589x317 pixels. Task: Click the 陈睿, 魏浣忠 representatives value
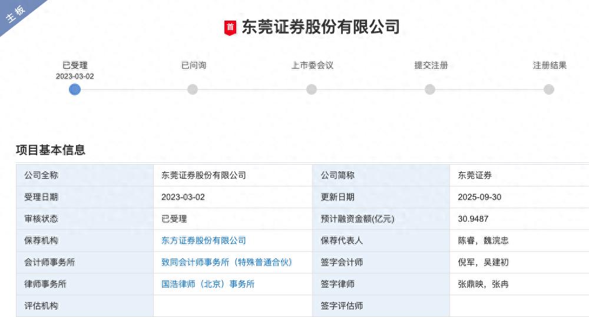click(483, 241)
